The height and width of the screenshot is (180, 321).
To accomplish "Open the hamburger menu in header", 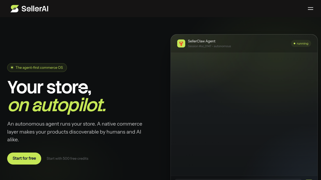I will click(x=310, y=9).
